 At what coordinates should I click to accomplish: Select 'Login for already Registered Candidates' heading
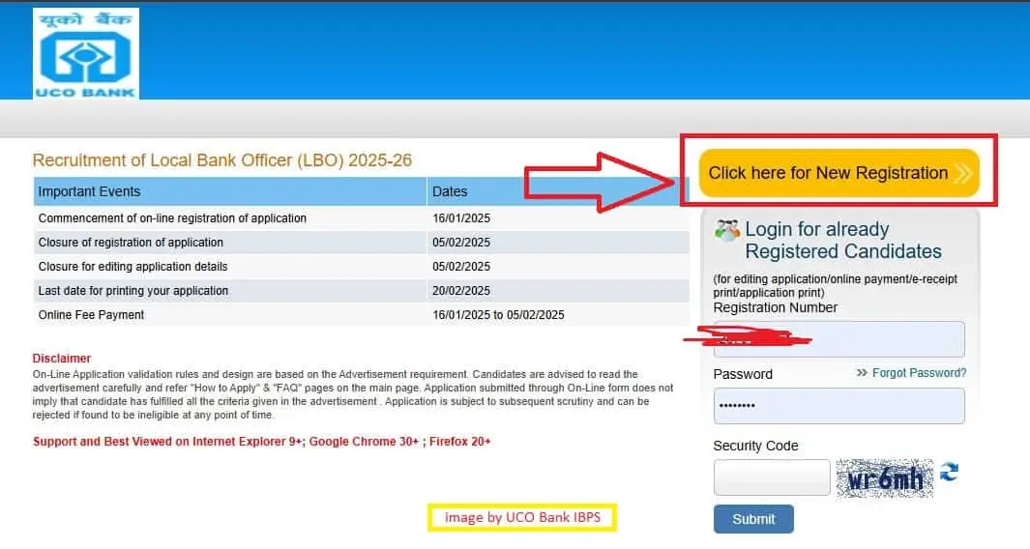click(x=842, y=241)
